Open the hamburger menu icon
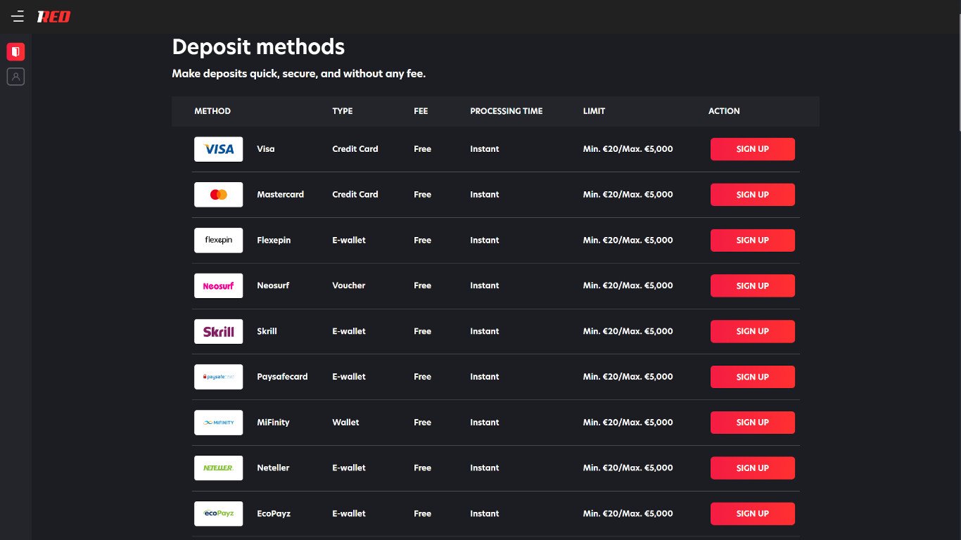The height and width of the screenshot is (540, 961). pos(18,16)
